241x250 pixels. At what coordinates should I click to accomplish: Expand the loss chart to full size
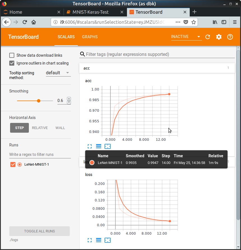point(90,240)
